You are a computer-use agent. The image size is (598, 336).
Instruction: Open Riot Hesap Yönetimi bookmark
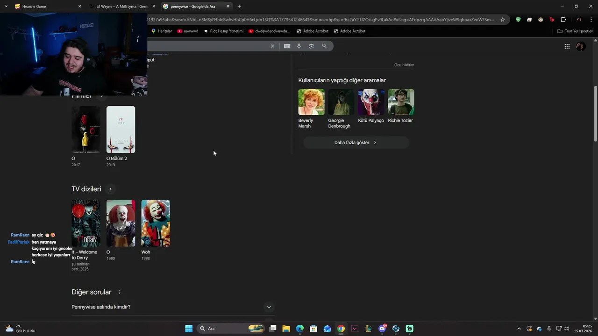tap(223, 31)
